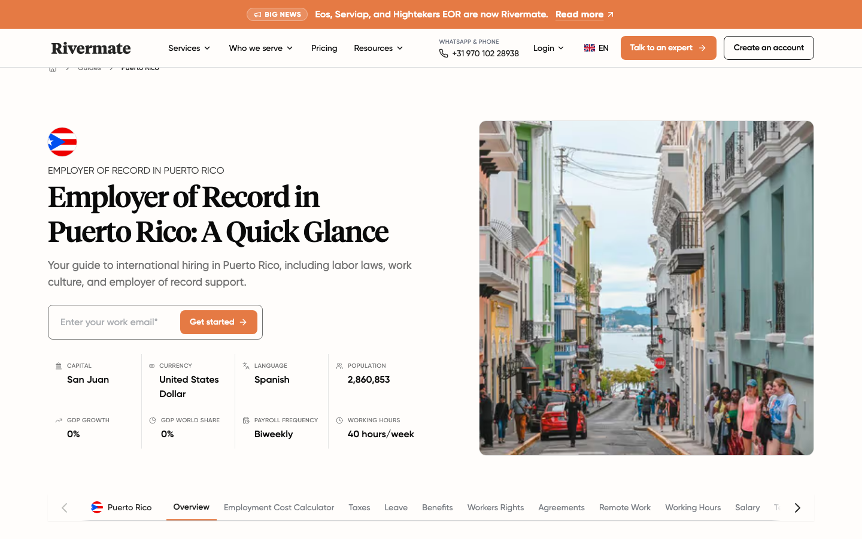Screen dimensions: 862x539
Task: Focus the work email input field
Action: click(x=115, y=322)
